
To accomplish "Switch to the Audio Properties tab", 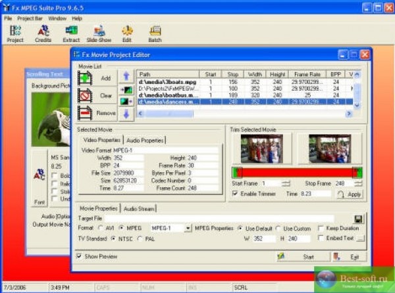I will pos(145,140).
